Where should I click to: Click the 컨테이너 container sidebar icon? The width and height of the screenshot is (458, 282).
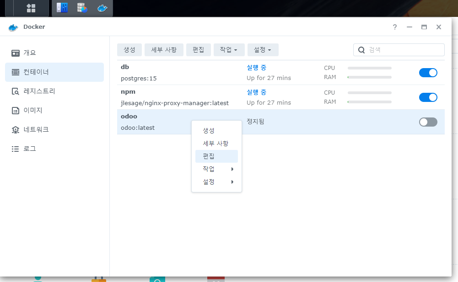click(16, 72)
